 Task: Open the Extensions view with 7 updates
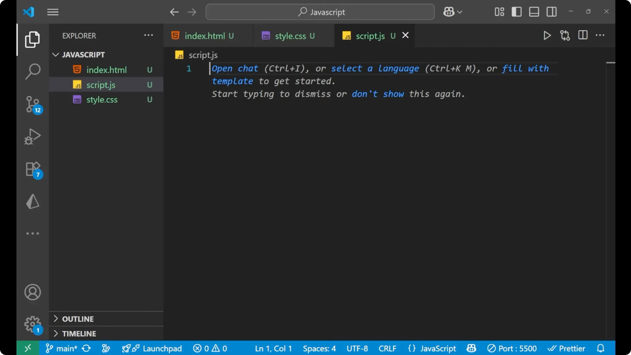(x=32, y=169)
